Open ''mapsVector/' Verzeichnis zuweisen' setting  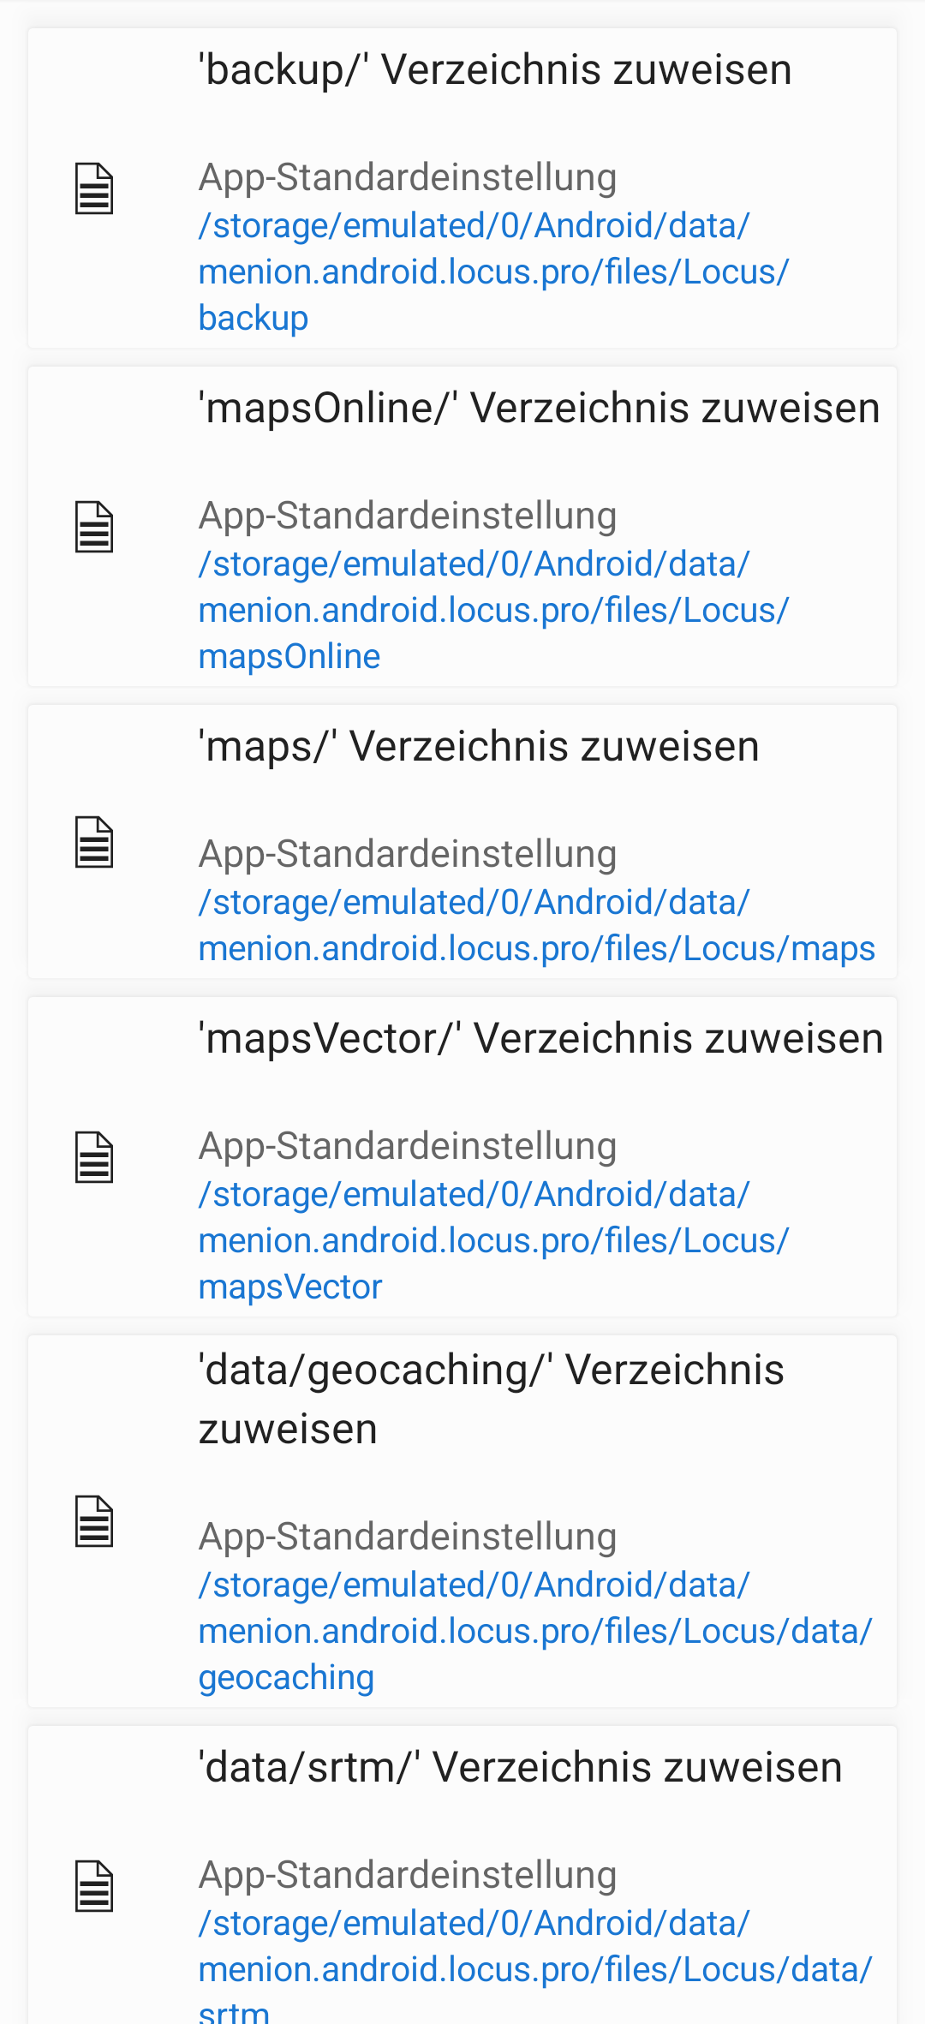(x=462, y=1157)
